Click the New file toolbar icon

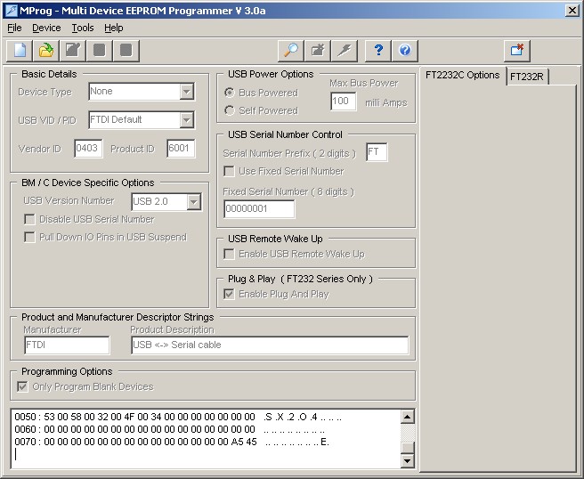(20, 50)
